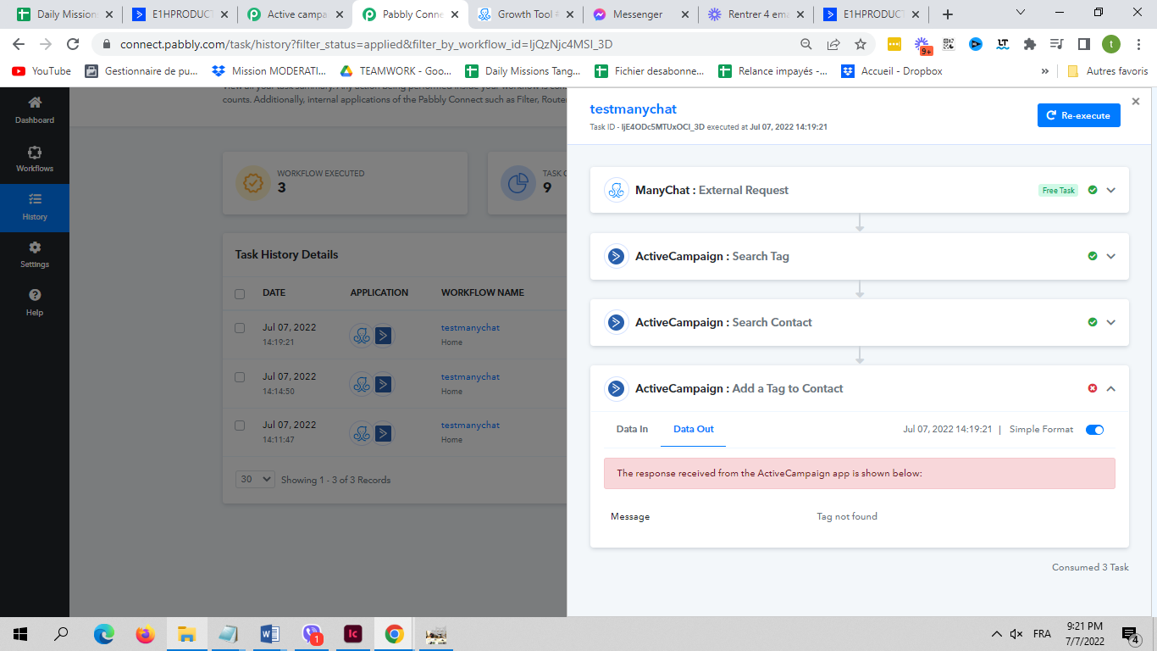Check the box for the 14:14:50 task row
Image resolution: width=1157 pixels, height=651 pixels.
(240, 376)
